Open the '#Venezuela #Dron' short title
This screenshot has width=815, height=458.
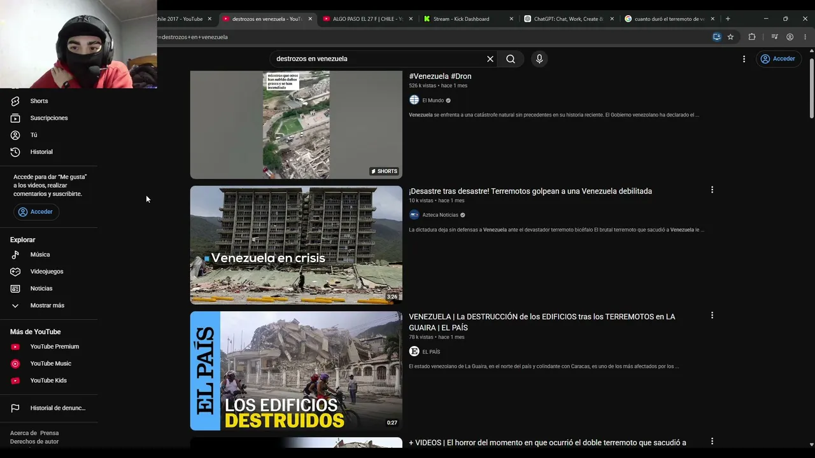pos(440,76)
